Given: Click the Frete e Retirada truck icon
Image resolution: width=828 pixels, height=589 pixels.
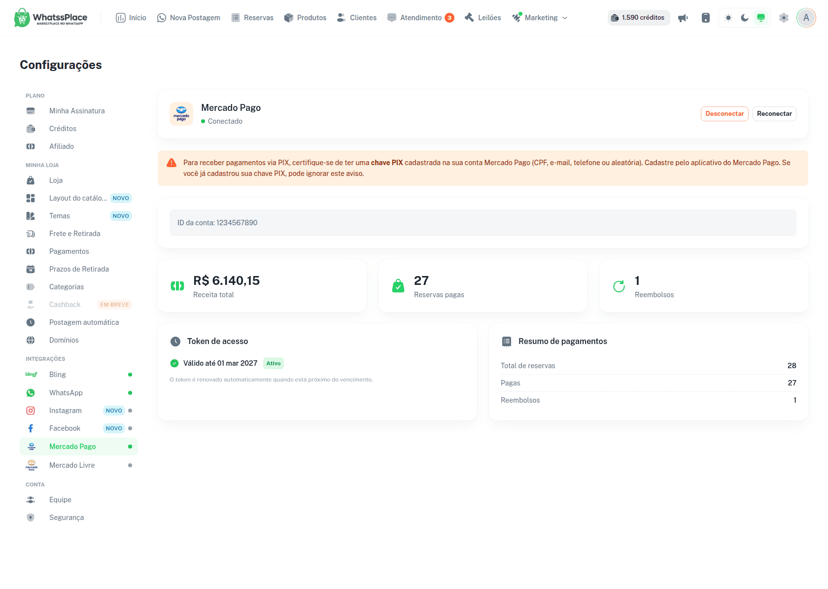Looking at the screenshot, I should click(31, 234).
